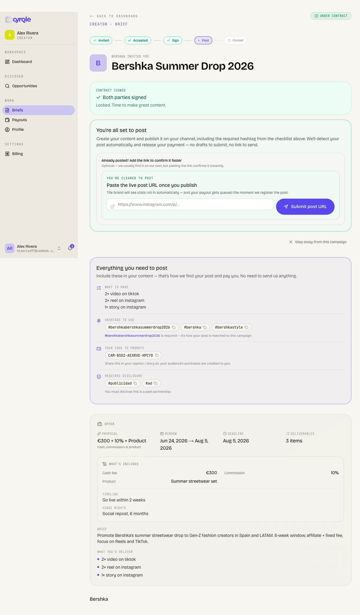Select the Post step pill
The image size is (360, 615).
coord(203,40)
